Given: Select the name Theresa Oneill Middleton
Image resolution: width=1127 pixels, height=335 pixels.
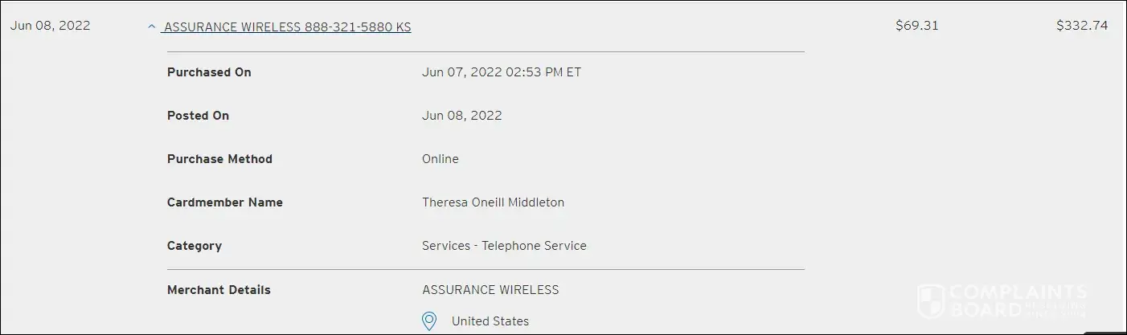Looking at the screenshot, I should pyautogui.click(x=493, y=202).
